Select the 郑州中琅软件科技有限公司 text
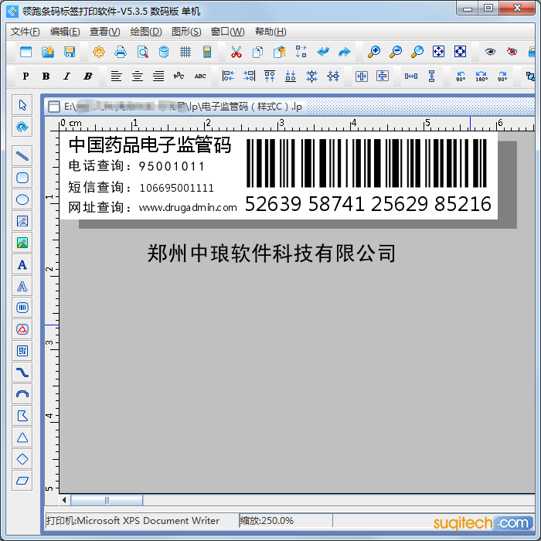541x541 pixels. point(271,253)
